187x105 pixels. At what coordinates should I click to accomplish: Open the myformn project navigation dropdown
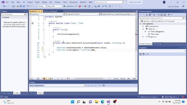tap(47, 14)
